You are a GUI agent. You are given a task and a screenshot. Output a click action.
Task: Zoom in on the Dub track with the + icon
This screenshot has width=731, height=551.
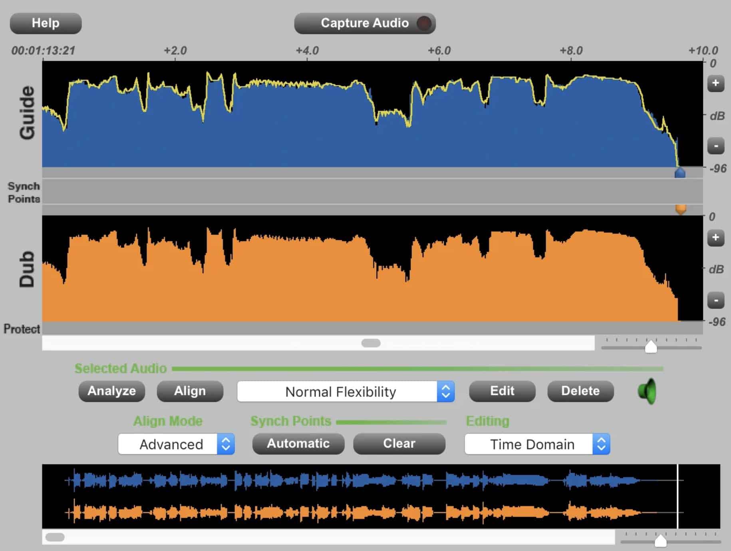click(716, 237)
